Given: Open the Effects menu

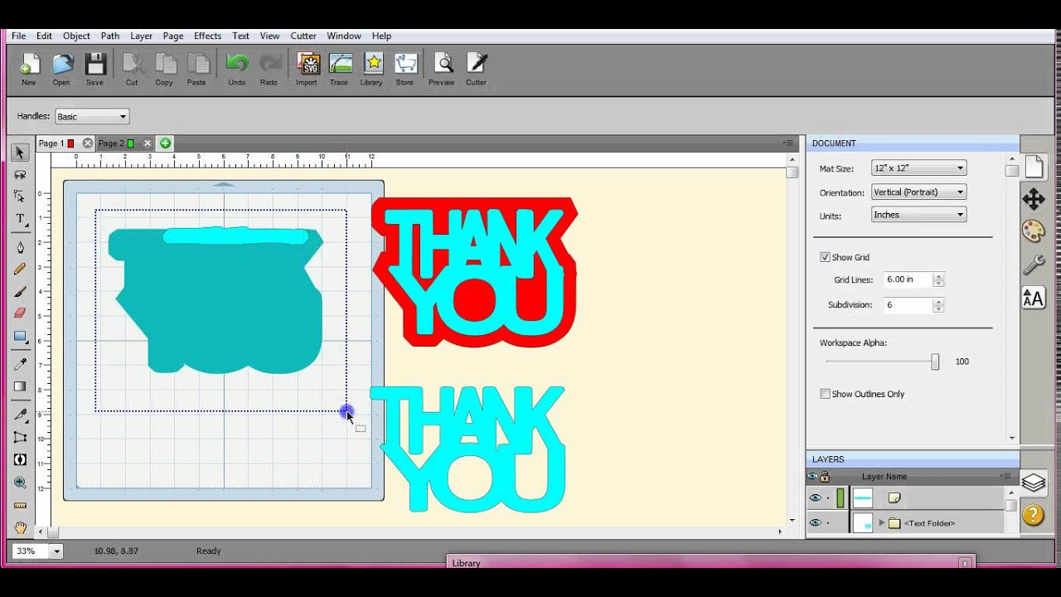Looking at the screenshot, I should pyautogui.click(x=207, y=36).
